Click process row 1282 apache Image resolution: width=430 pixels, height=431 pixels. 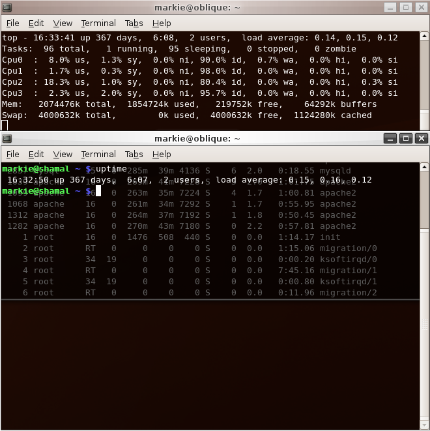pyautogui.click(x=181, y=226)
